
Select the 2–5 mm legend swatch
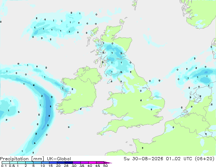30,163
